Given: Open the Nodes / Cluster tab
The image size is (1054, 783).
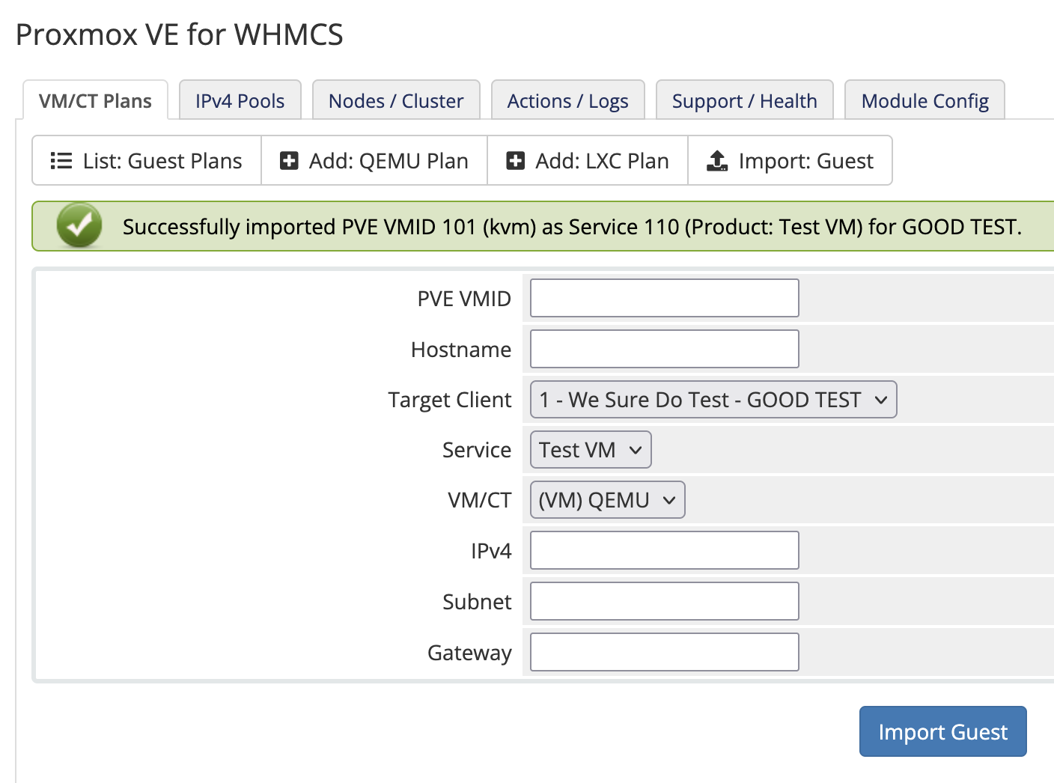Looking at the screenshot, I should click(396, 100).
